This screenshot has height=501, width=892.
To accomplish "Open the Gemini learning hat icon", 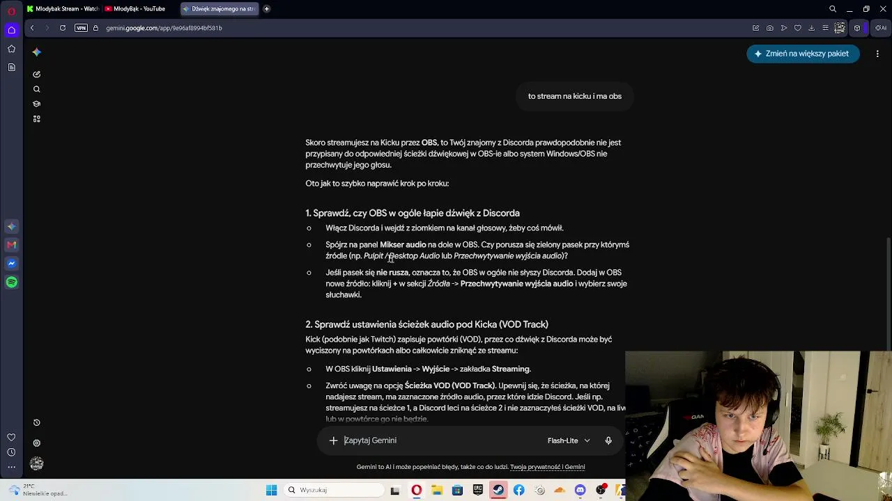I will click(36, 104).
